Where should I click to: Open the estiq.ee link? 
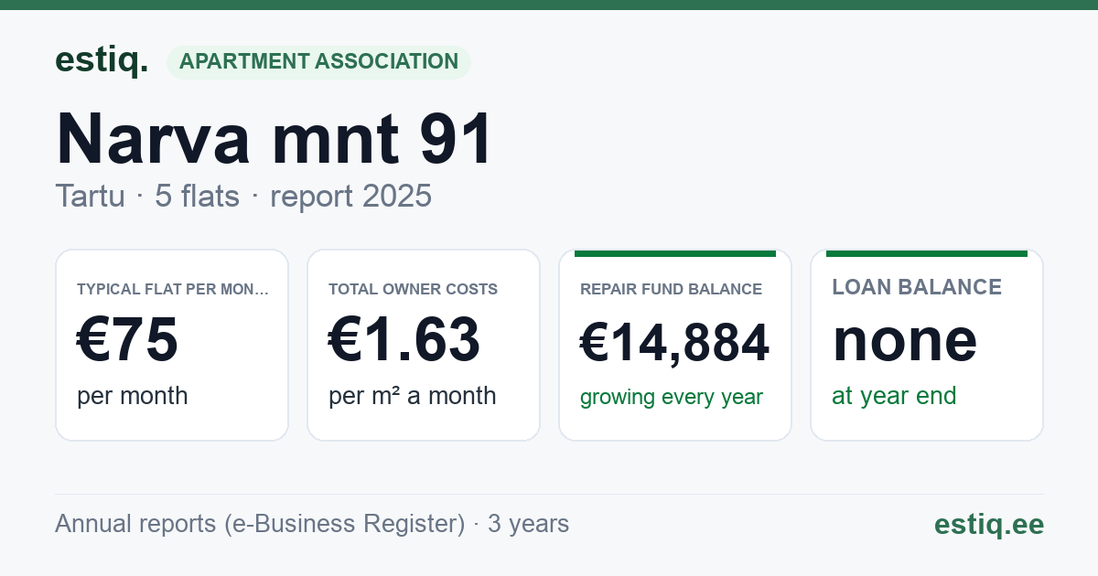(989, 524)
